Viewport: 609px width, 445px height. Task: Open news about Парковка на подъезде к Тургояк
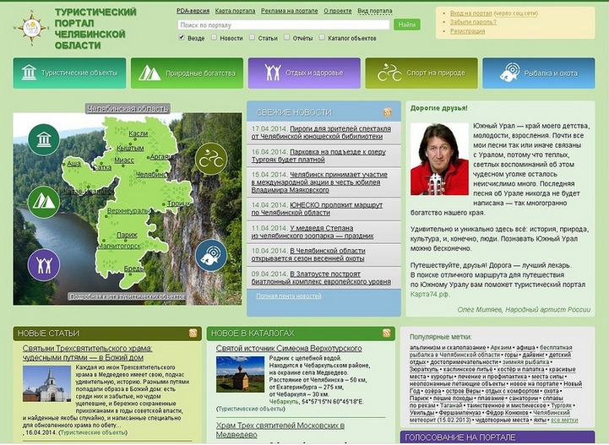[318, 155]
